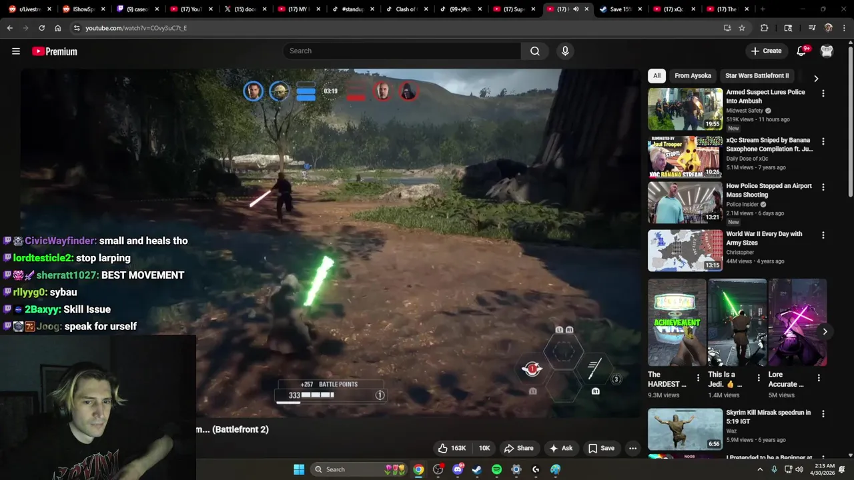Open options for Armed Suspect video
The height and width of the screenshot is (480, 854).
(x=823, y=94)
